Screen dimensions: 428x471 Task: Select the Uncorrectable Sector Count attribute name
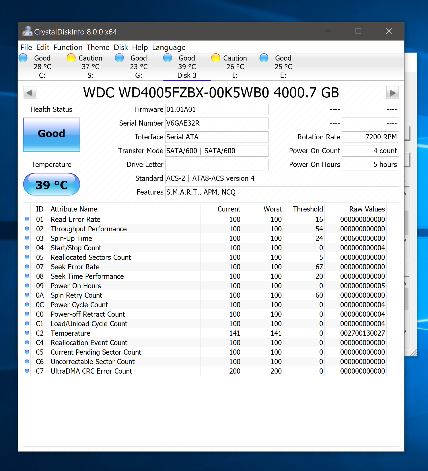(x=93, y=362)
